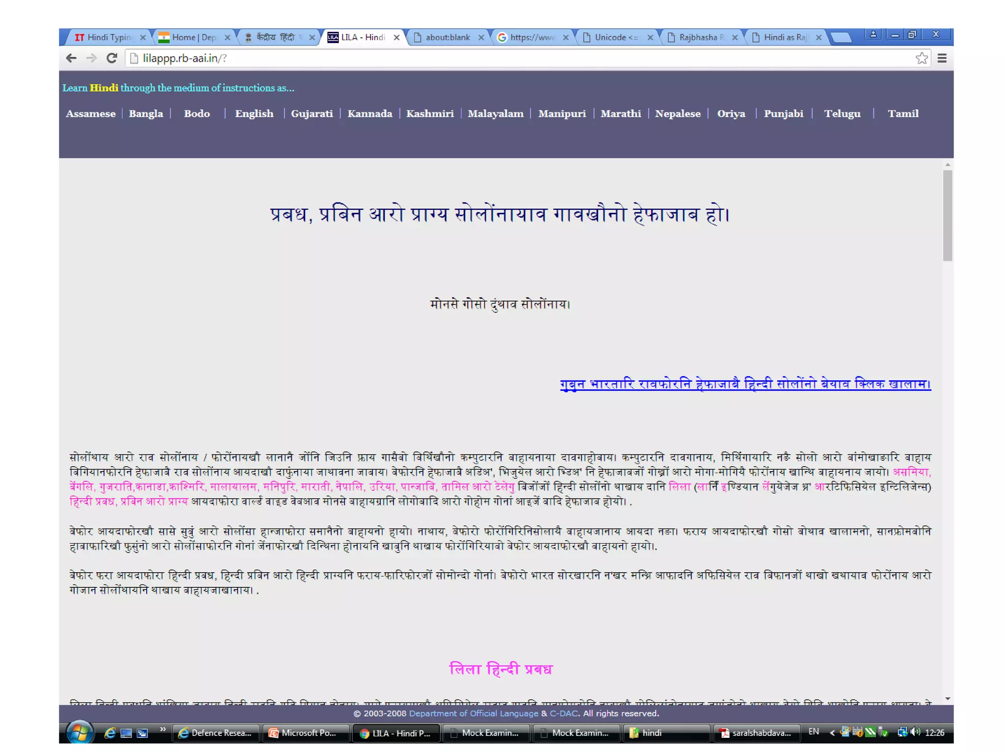Close the Hindi Typing tab
The height and width of the screenshot is (753, 1005).
[x=143, y=37]
